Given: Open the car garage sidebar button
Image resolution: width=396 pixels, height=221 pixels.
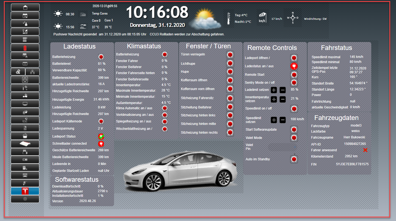Looking at the screenshot, I should (x=25, y=152).
